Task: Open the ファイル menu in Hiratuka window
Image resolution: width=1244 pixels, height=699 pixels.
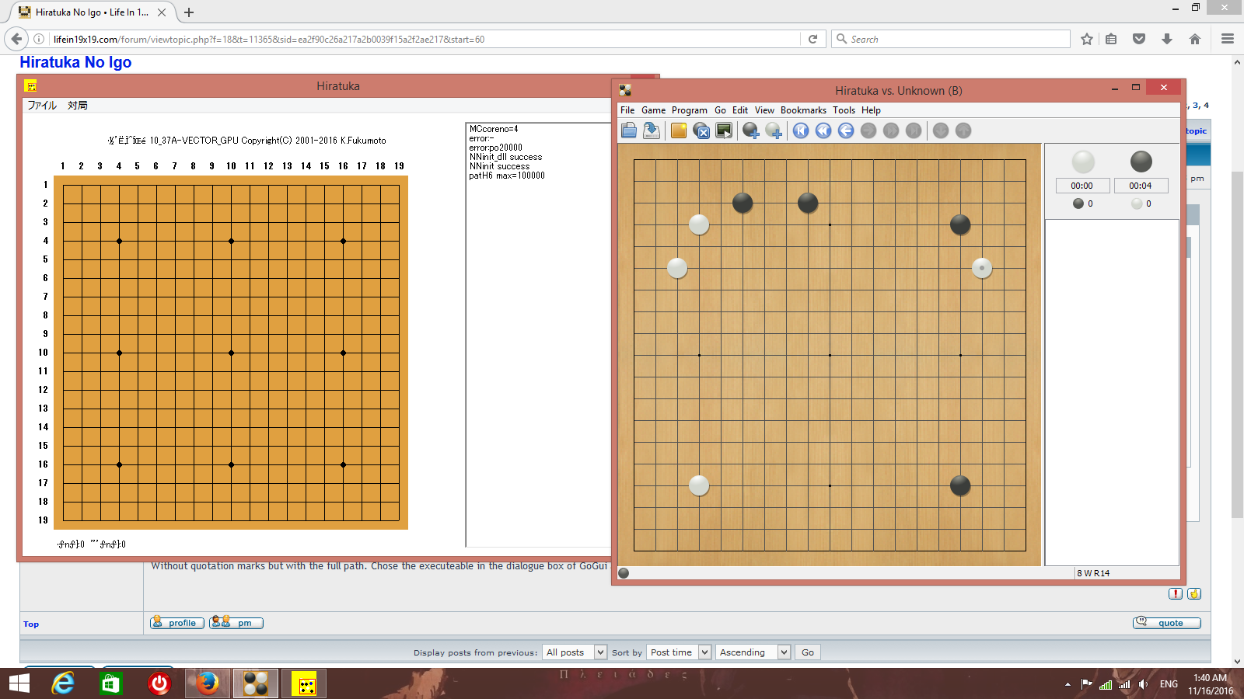Action: coord(42,106)
